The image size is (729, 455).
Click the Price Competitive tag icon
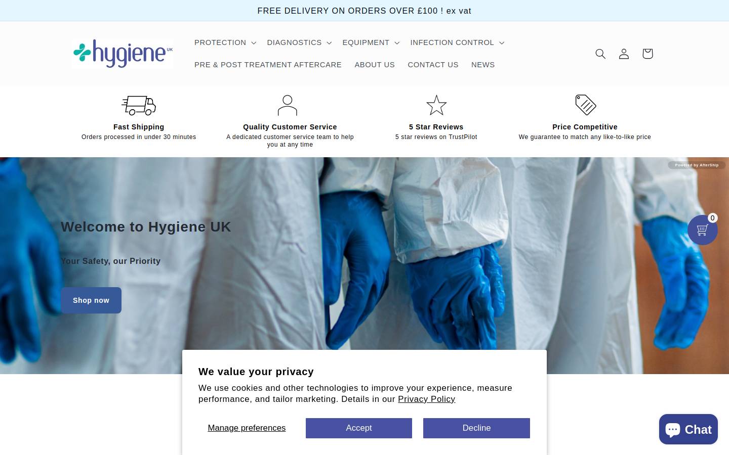[x=586, y=105]
